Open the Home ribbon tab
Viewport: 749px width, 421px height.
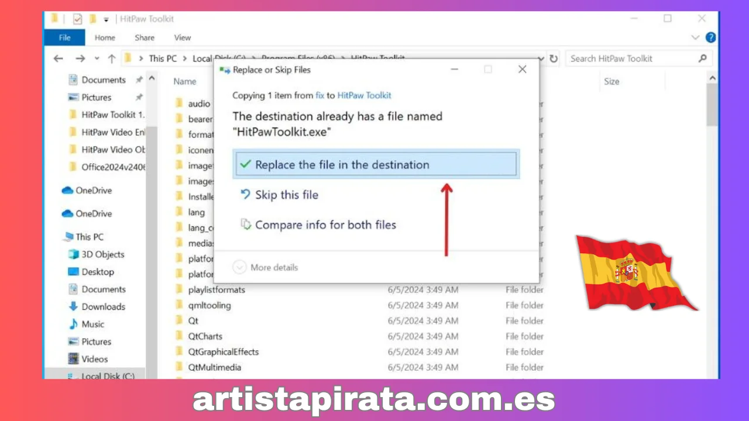[x=105, y=37]
